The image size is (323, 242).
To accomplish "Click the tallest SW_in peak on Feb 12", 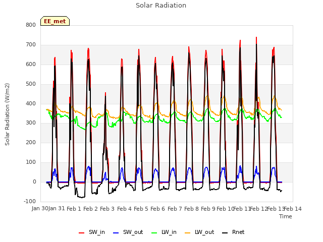I will 256,37.
